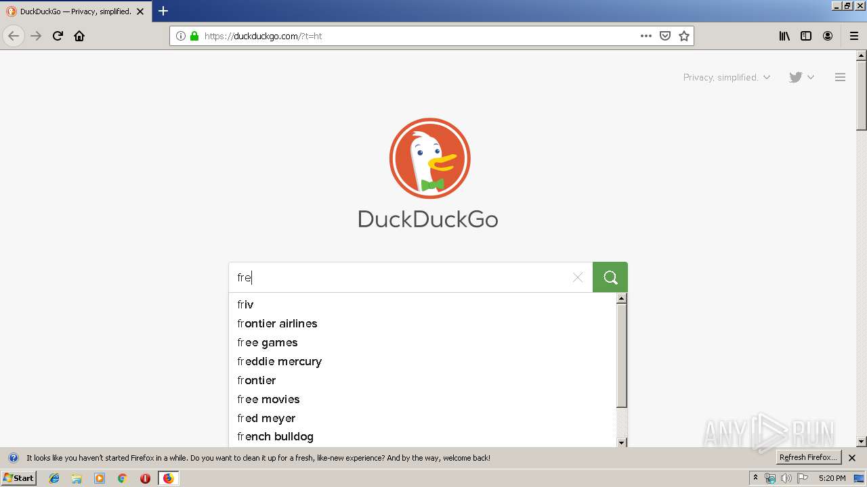Open volume control in system tray

(x=786, y=478)
